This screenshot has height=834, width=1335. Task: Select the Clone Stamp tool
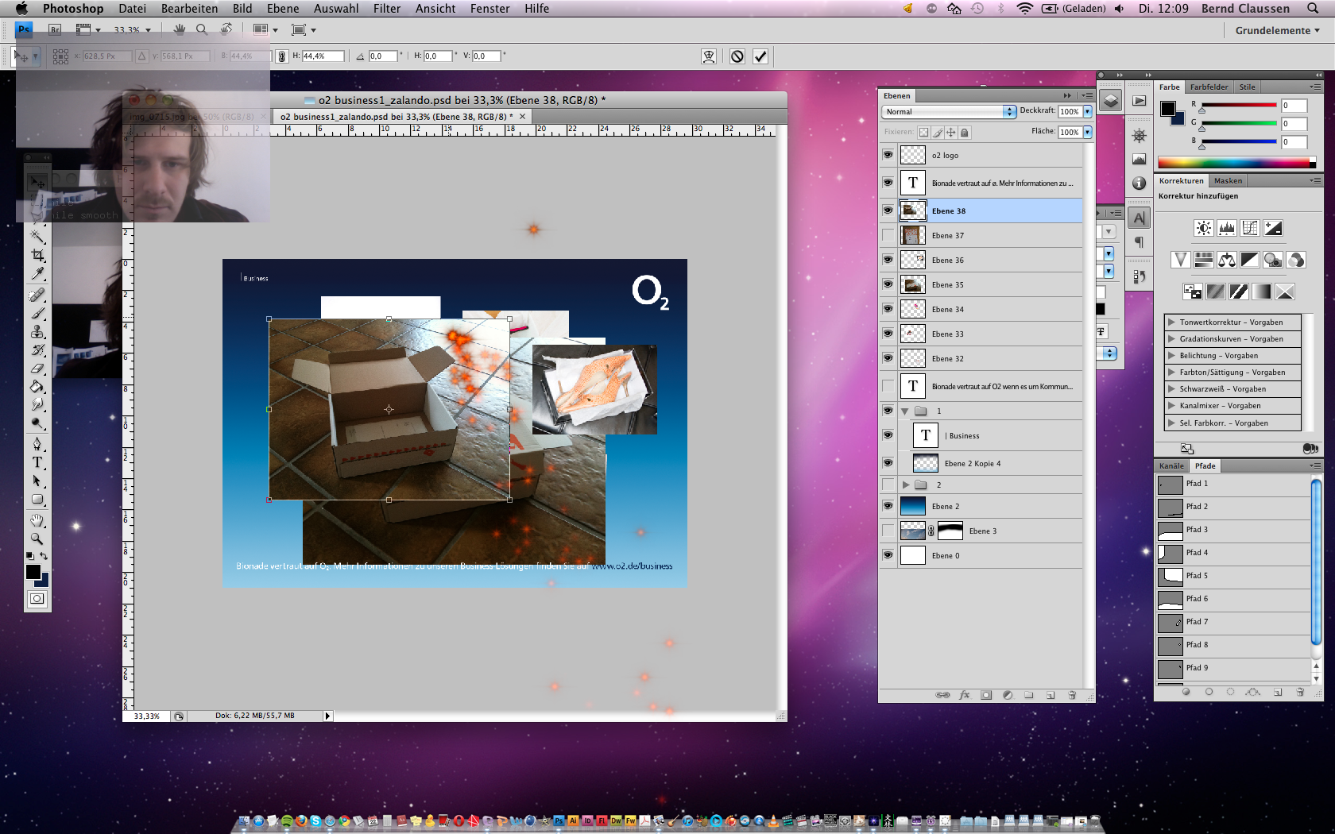(x=37, y=332)
